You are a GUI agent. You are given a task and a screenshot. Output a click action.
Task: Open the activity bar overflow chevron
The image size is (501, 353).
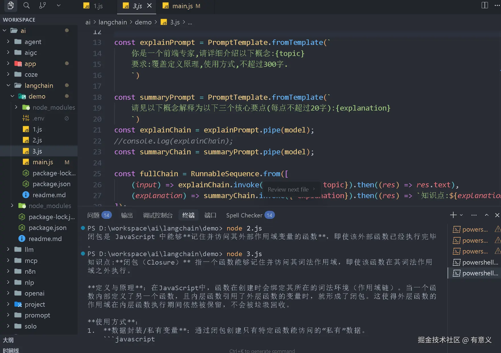point(59,5)
